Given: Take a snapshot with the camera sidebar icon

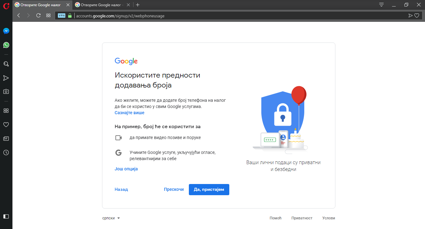Looking at the screenshot, I should coord(6,91).
